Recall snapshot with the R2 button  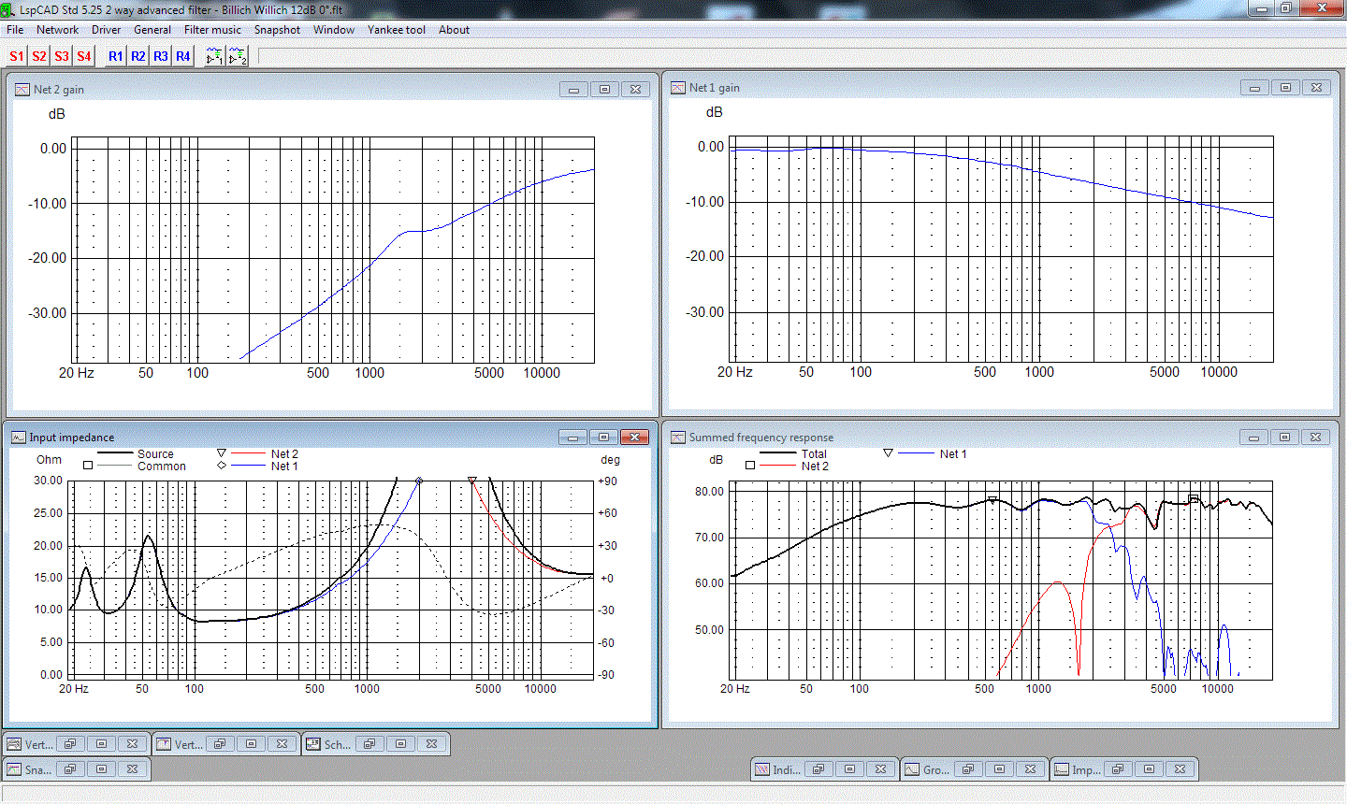click(138, 56)
